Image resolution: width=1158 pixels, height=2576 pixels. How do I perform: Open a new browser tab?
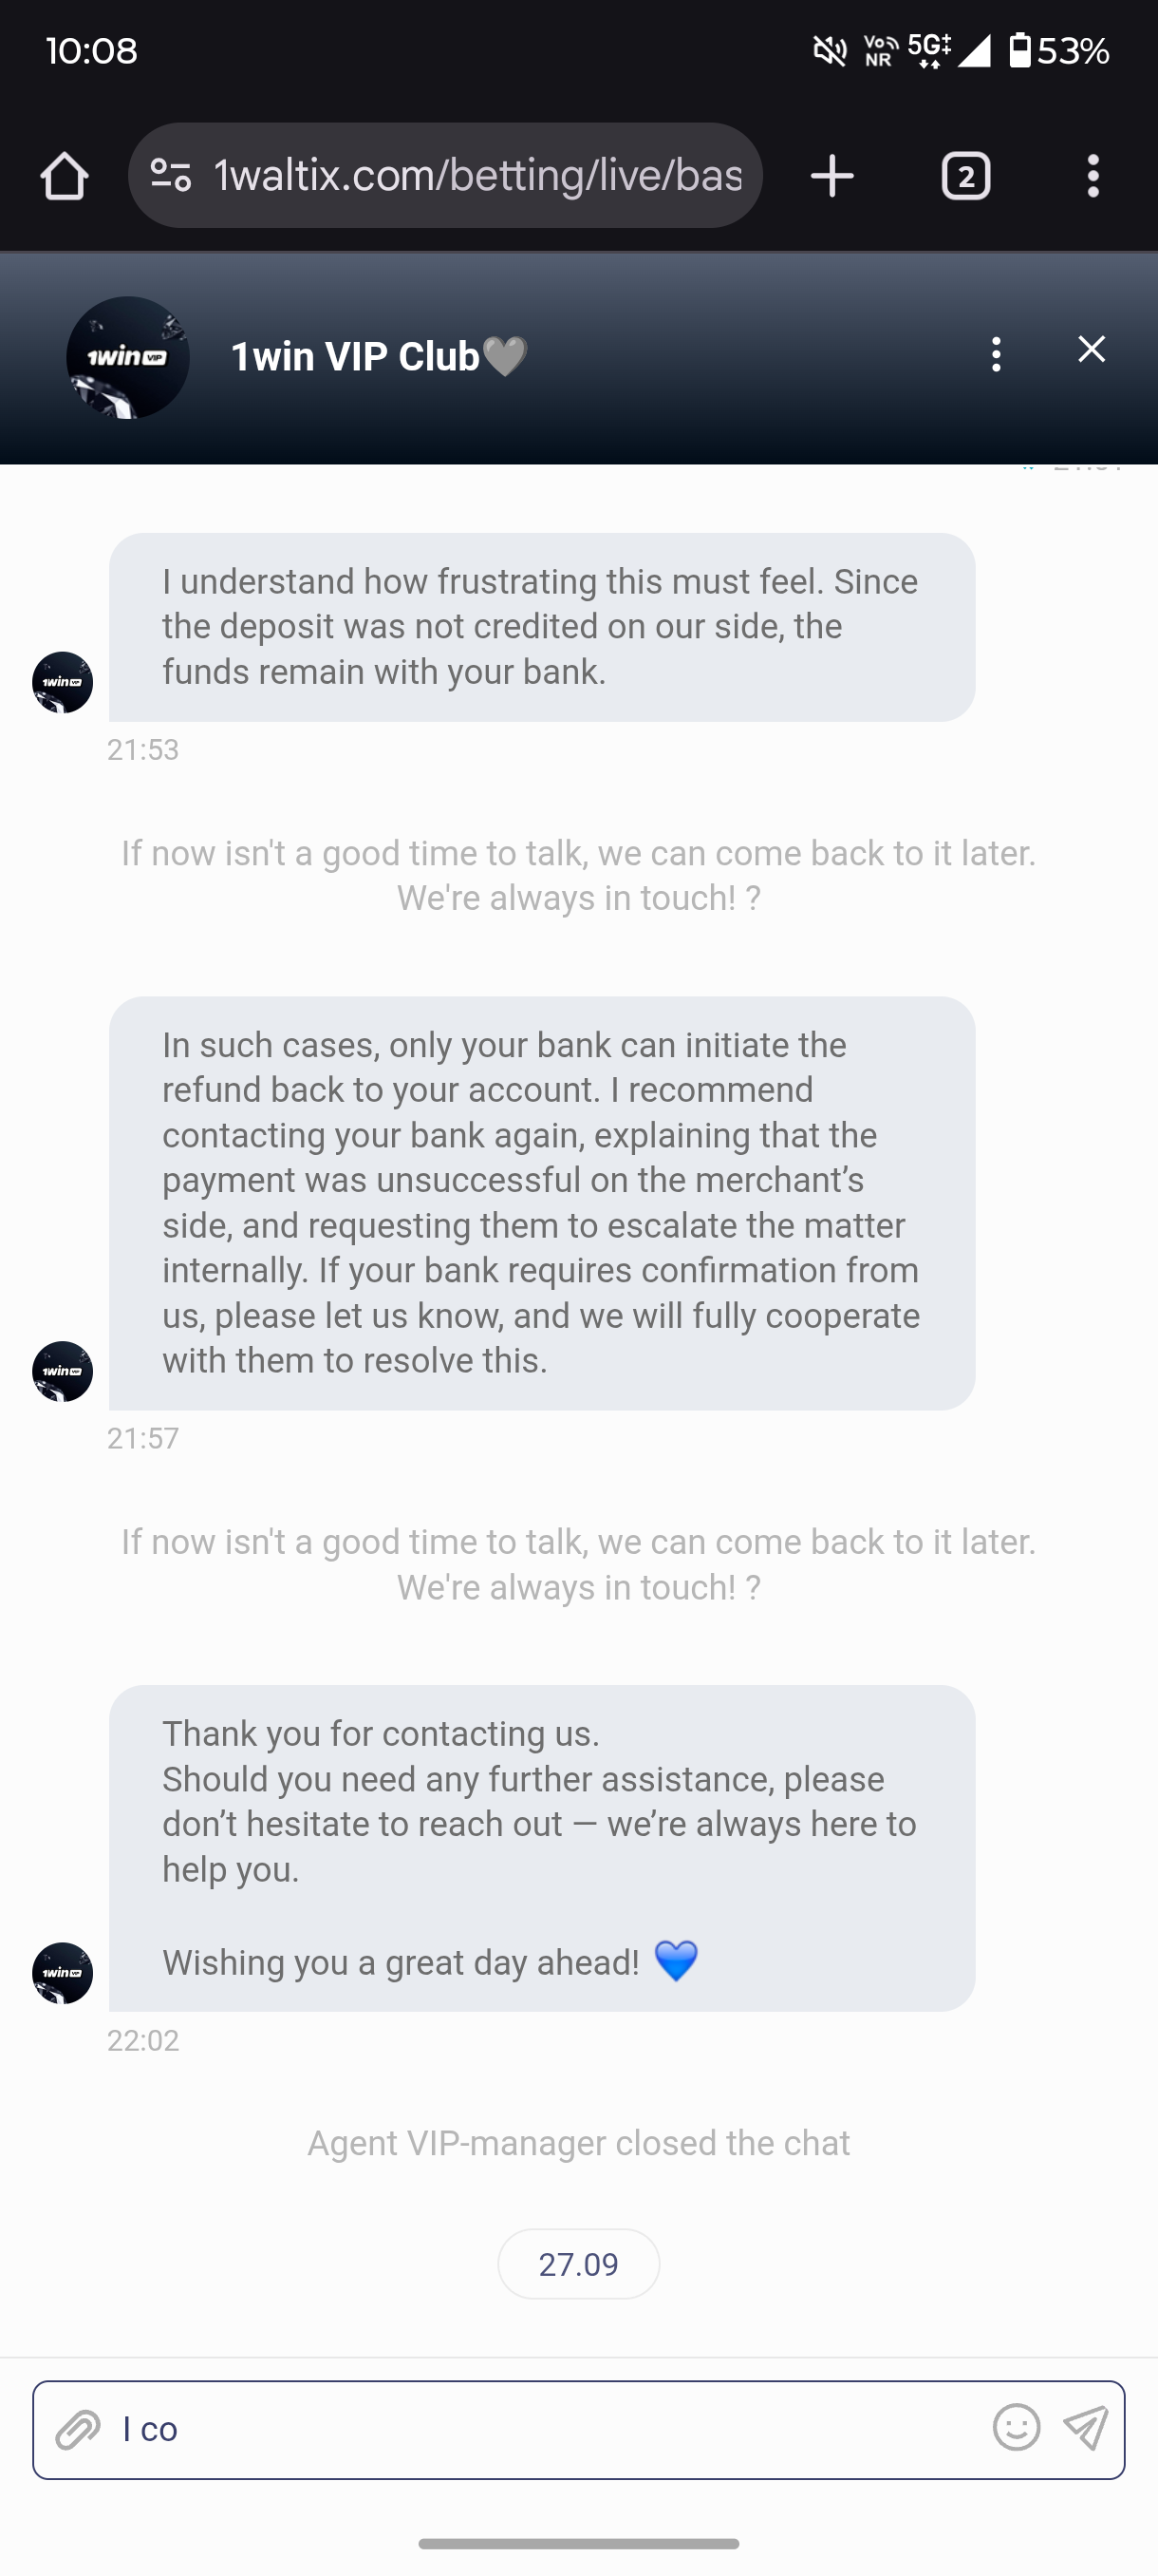point(831,177)
